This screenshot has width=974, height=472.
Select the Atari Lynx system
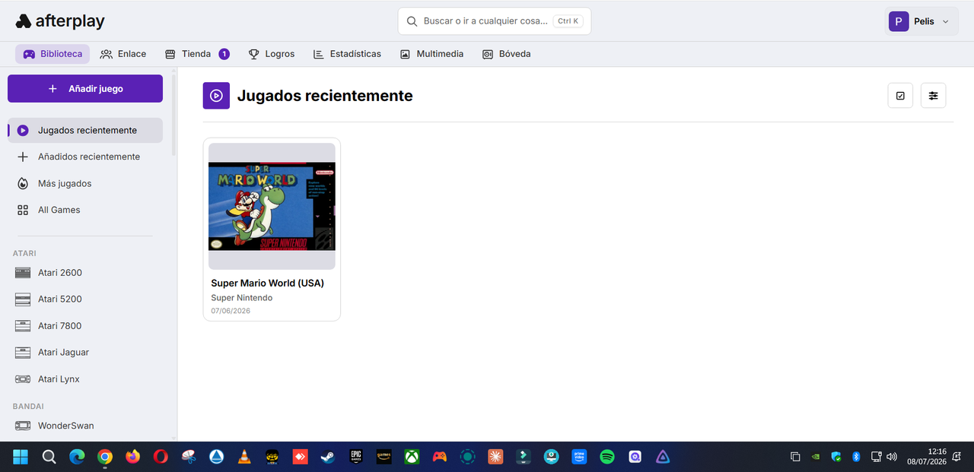(x=85, y=379)
